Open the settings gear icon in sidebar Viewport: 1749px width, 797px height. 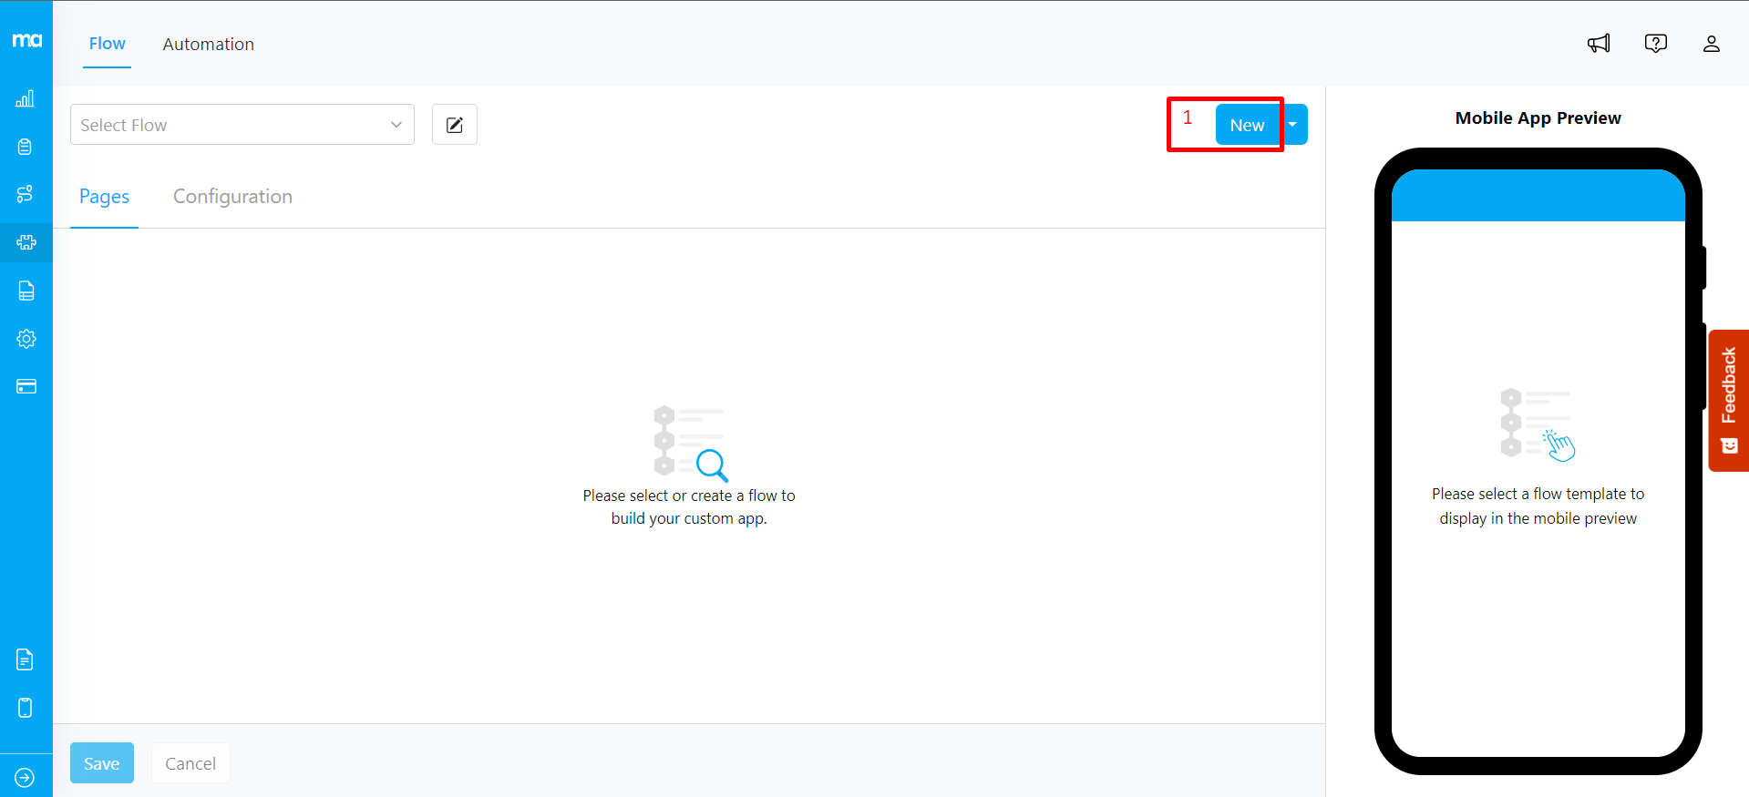coord(26,339)
